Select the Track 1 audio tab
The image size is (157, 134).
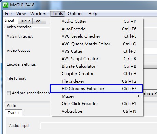[x=14, y=113]
